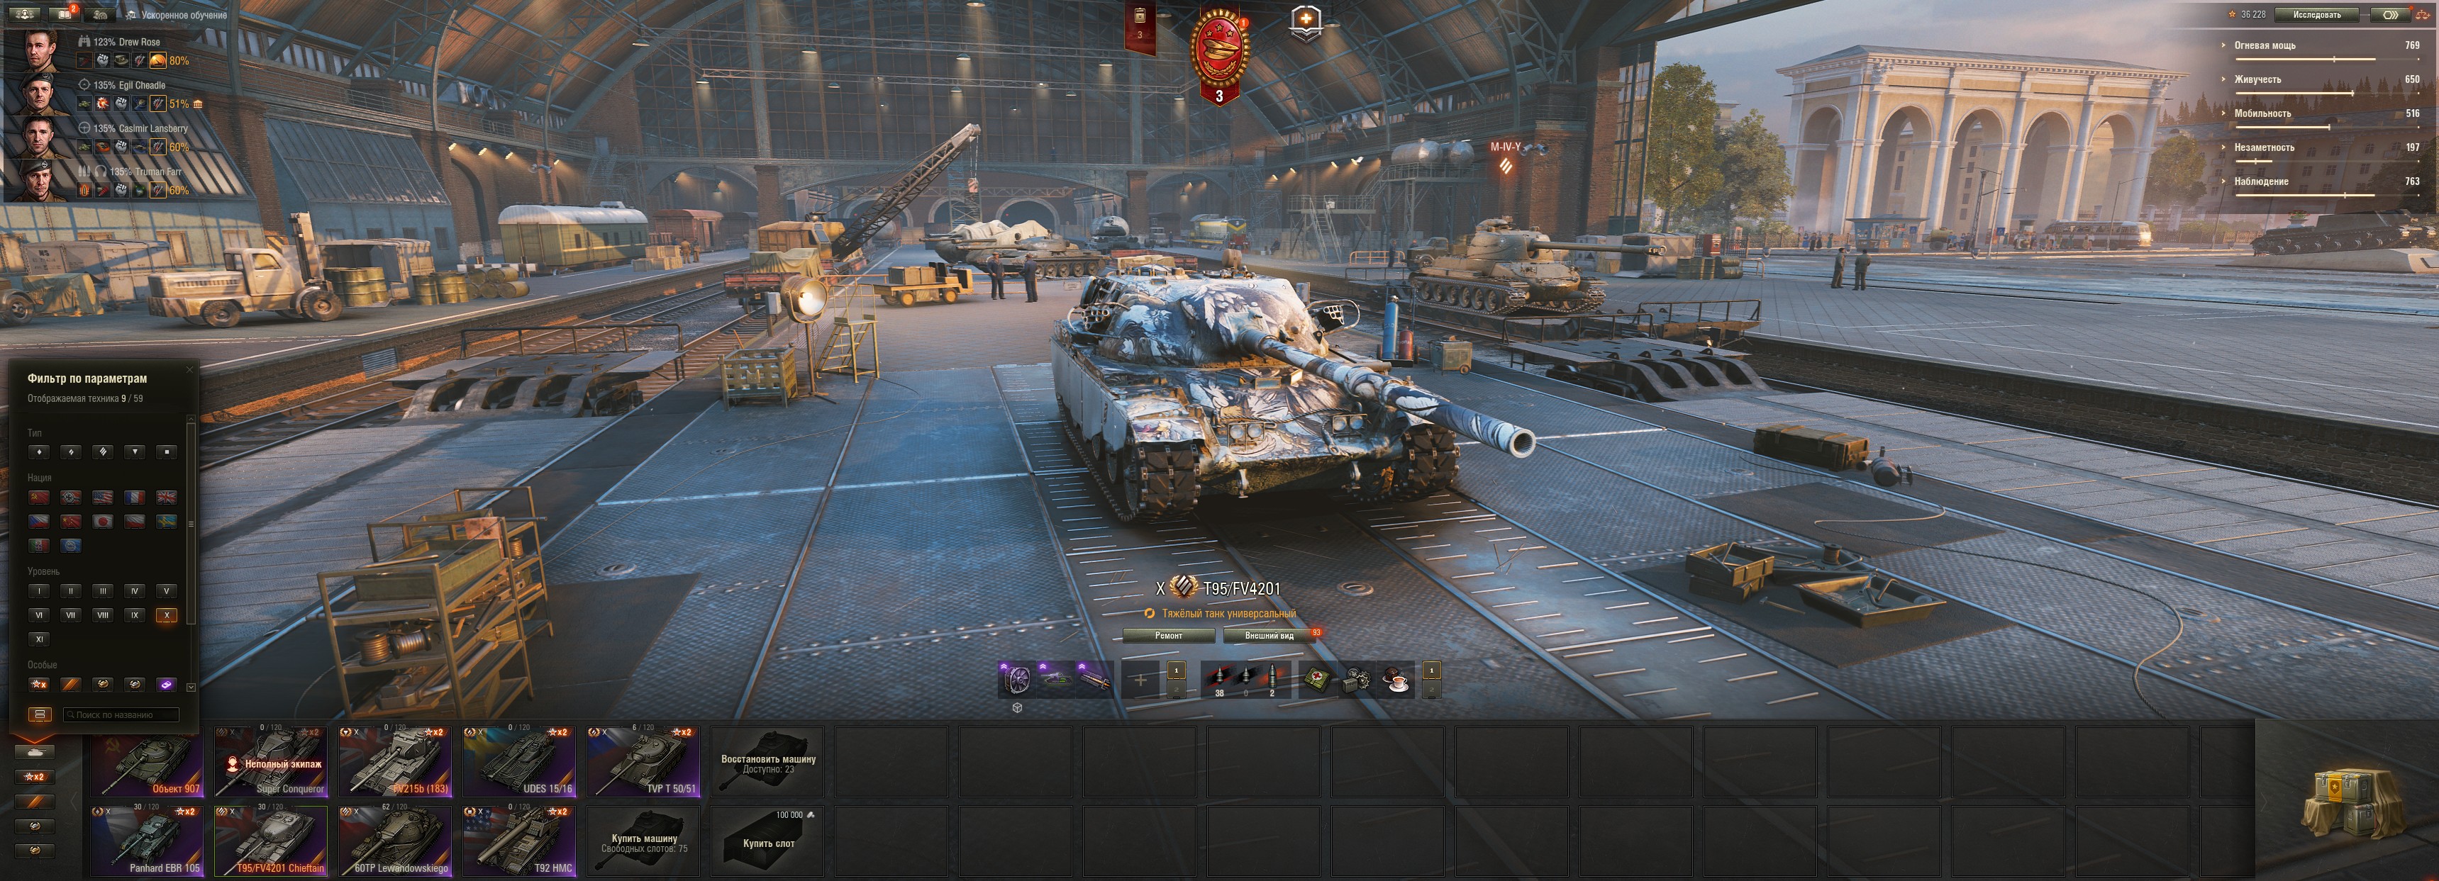This screenshot has width=2439, height=881.
Task: Select the UDES 15/16 tank in carousel
Action: (519, 761)
